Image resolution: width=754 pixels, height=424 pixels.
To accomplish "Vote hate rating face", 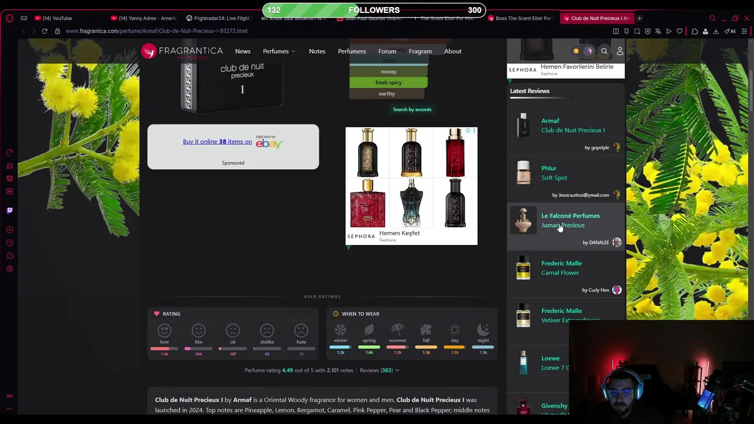I will (301, 330).
